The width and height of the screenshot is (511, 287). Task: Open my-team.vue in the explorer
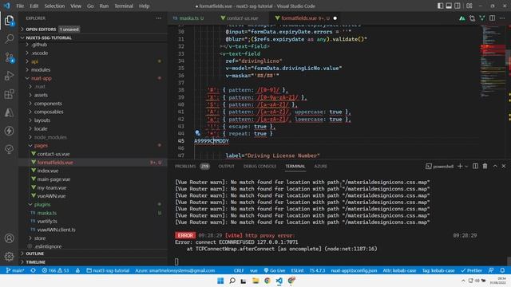coord(51,188)
